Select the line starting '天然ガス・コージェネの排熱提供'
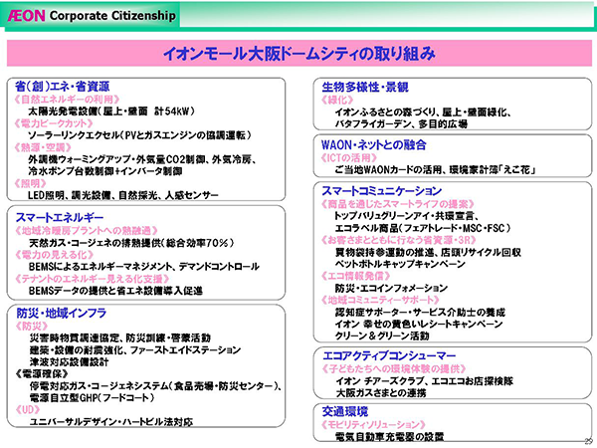 coord(131,243)
